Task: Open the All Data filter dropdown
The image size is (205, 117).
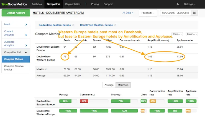Action: click(x=128, y=13)
